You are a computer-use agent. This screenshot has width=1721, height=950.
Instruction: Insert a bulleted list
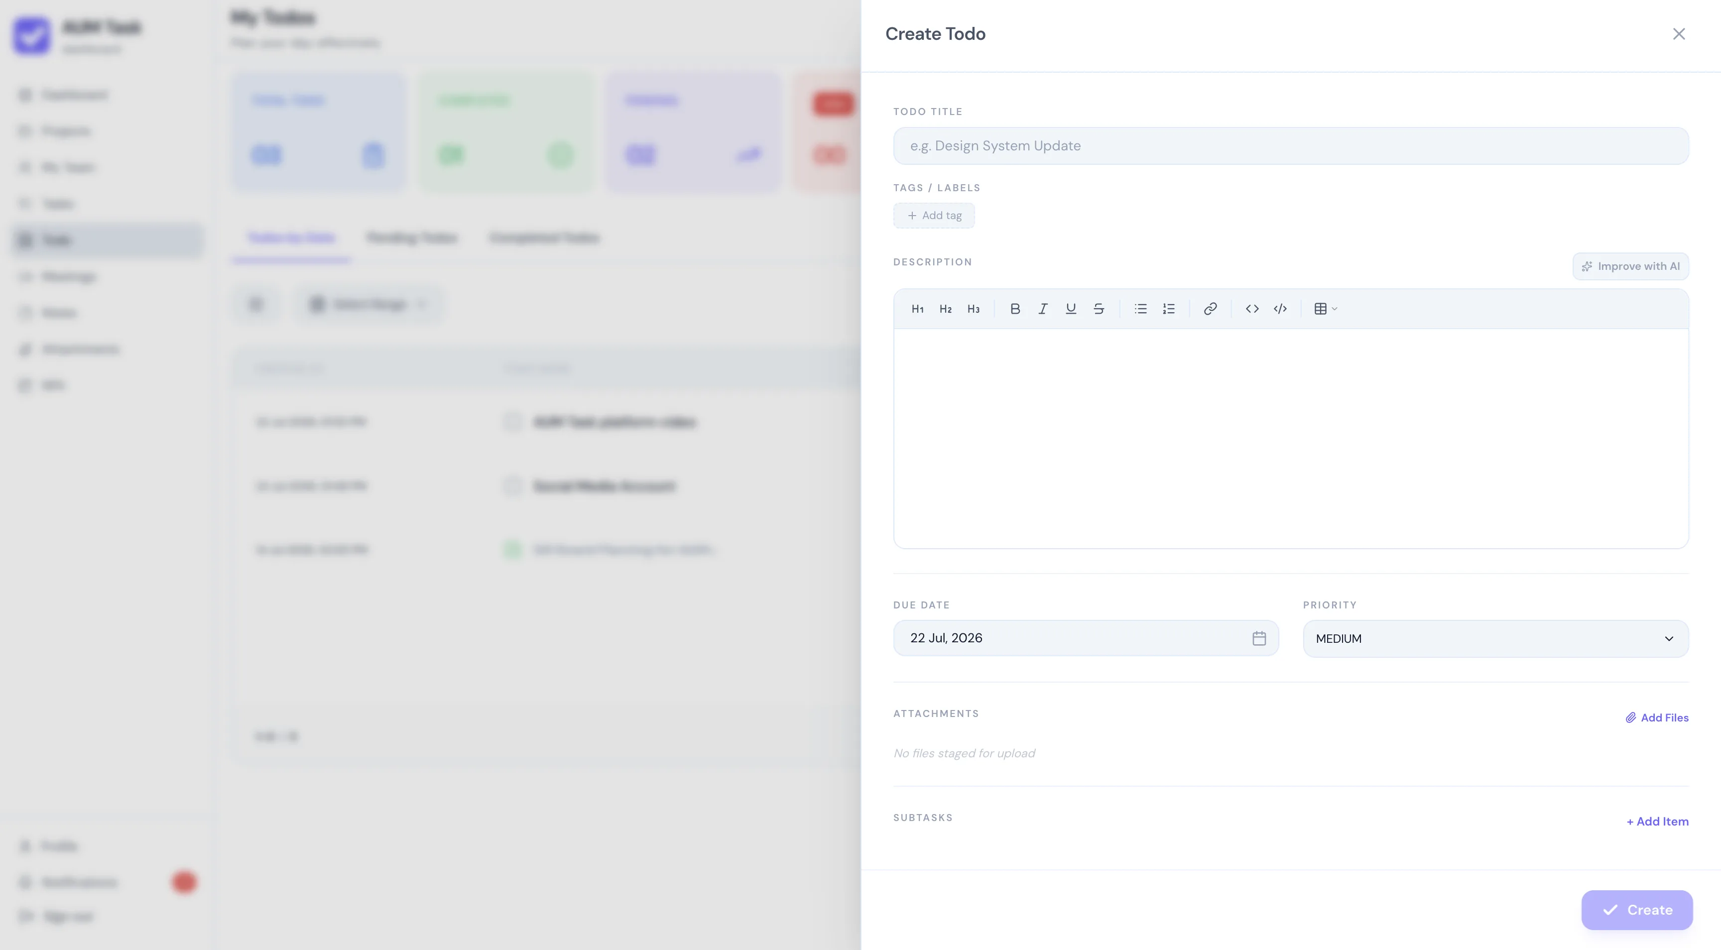1140,309
